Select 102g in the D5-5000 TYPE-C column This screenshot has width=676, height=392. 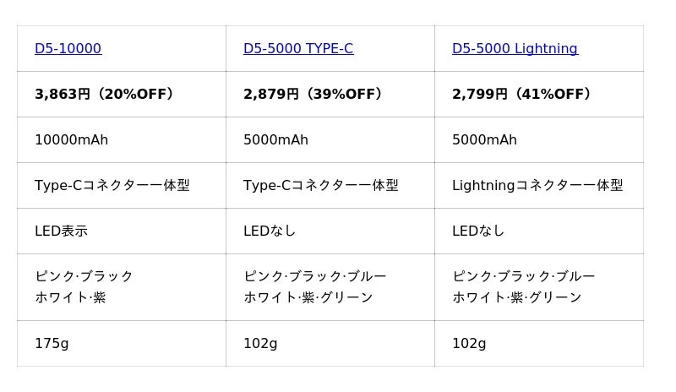tap(260, 344)
